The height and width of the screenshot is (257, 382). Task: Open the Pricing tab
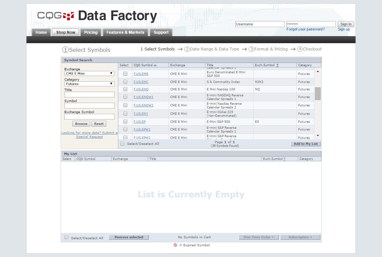[90, 32]
